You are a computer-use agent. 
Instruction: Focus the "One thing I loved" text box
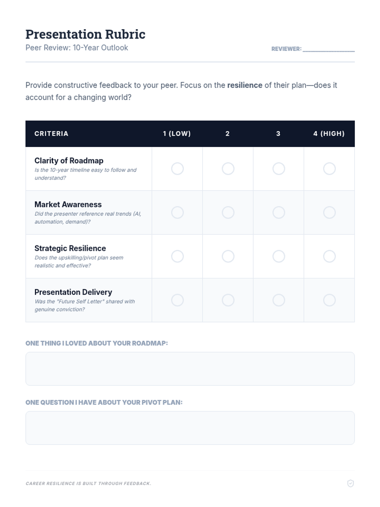(x=190, y=369)
